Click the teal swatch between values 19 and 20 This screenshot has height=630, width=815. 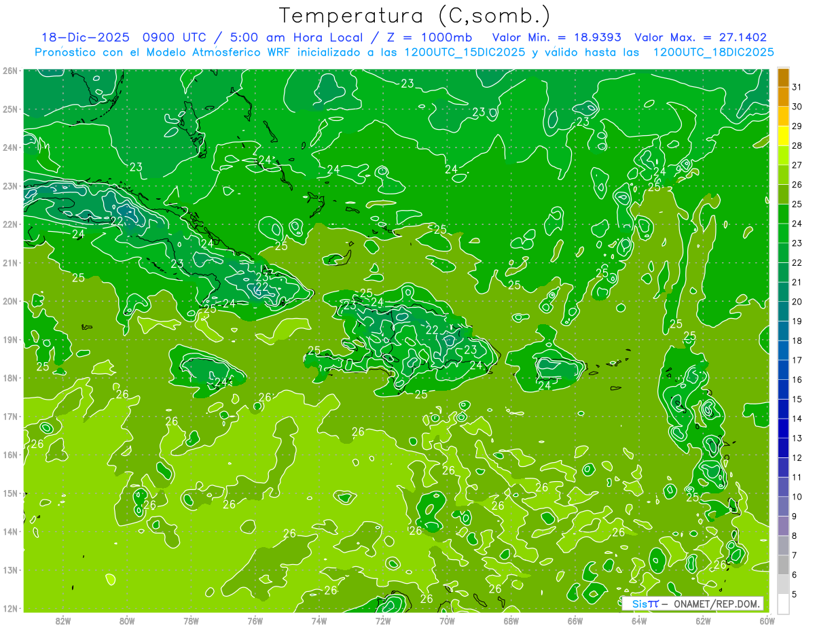pos(783,312)
